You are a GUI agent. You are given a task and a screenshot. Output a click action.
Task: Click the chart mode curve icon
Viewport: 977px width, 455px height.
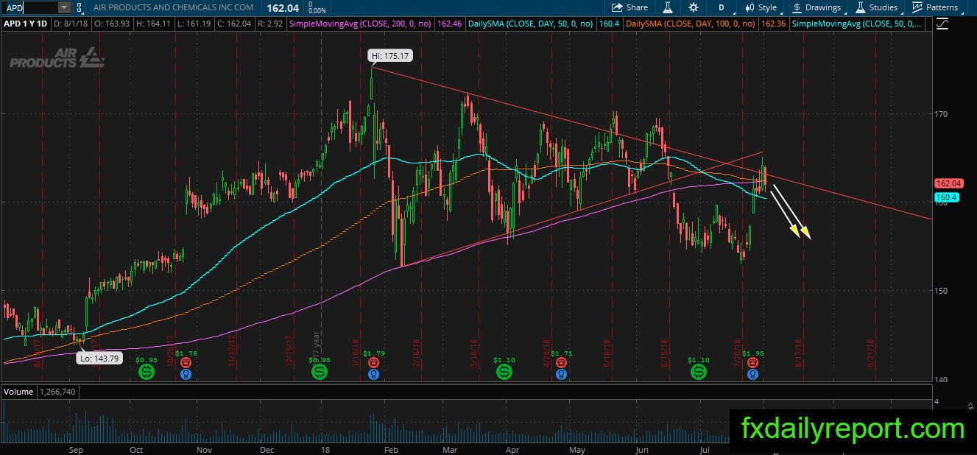(943, 24)
